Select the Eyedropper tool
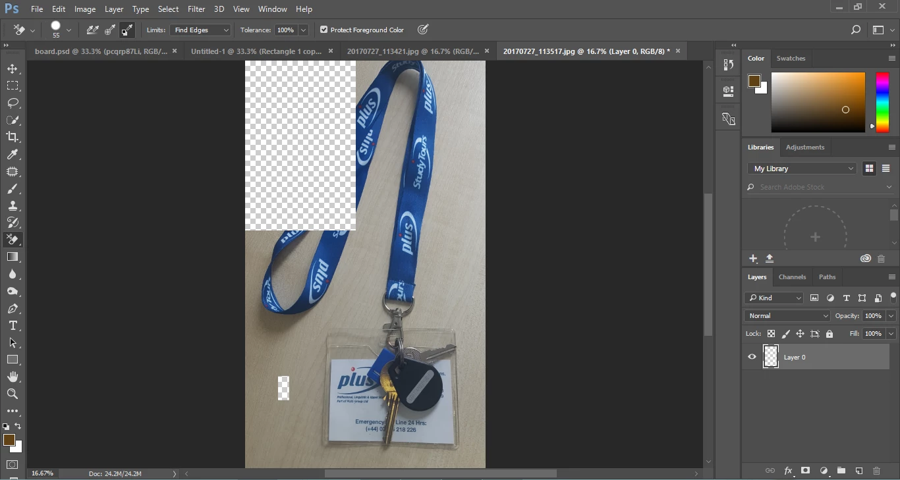Viewport: 900px width, 480px height. point(13,154)
